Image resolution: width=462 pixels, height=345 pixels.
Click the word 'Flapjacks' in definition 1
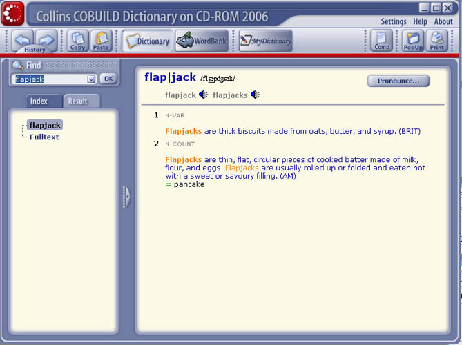[x=183, y=131]
